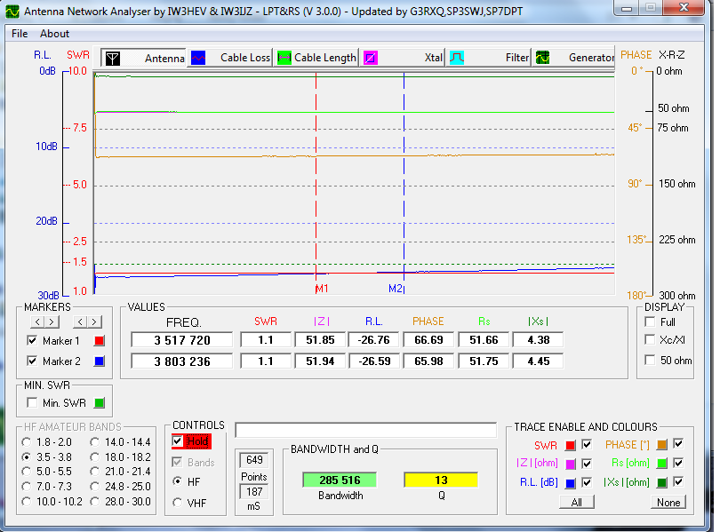Select the 7.0 - 7.3 band radio button
728x532 pixels.
[x=27, y=488]
